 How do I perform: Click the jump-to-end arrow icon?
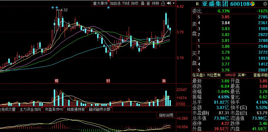tap(169, 3)
